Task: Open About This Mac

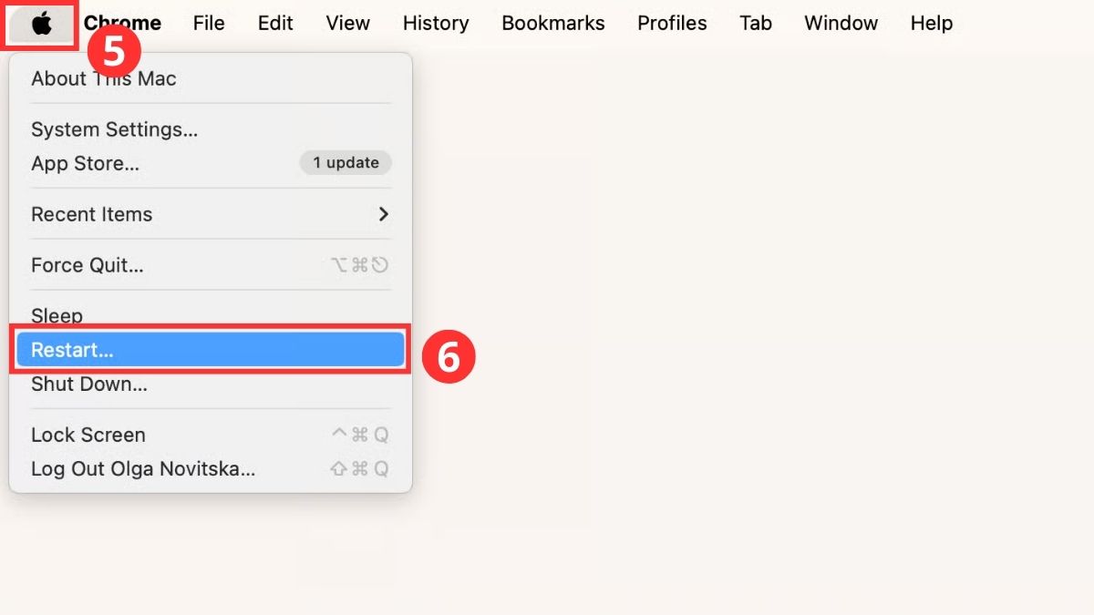Action: pyautogui.click(x=103, y=79)
